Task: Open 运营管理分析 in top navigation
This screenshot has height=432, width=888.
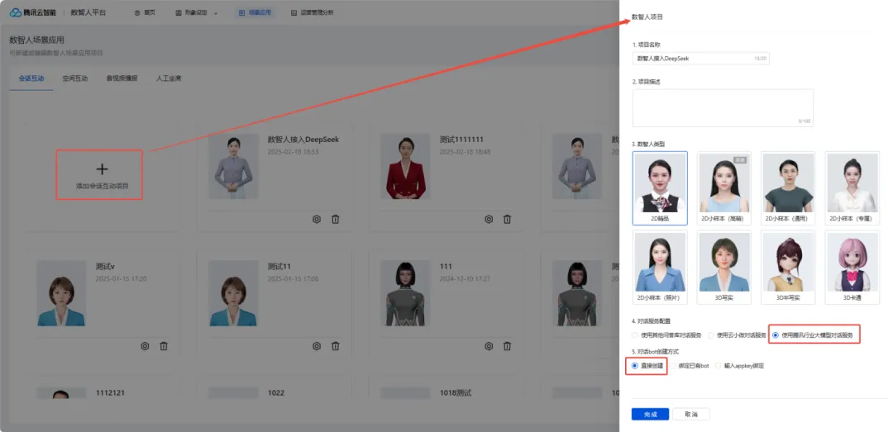Action: pyautogui.click(x=317, y=12)
